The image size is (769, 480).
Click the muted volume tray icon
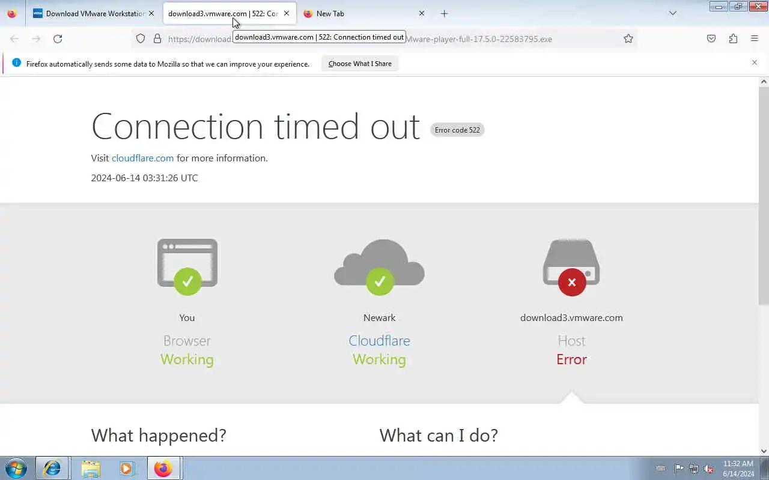pos(708,469)
